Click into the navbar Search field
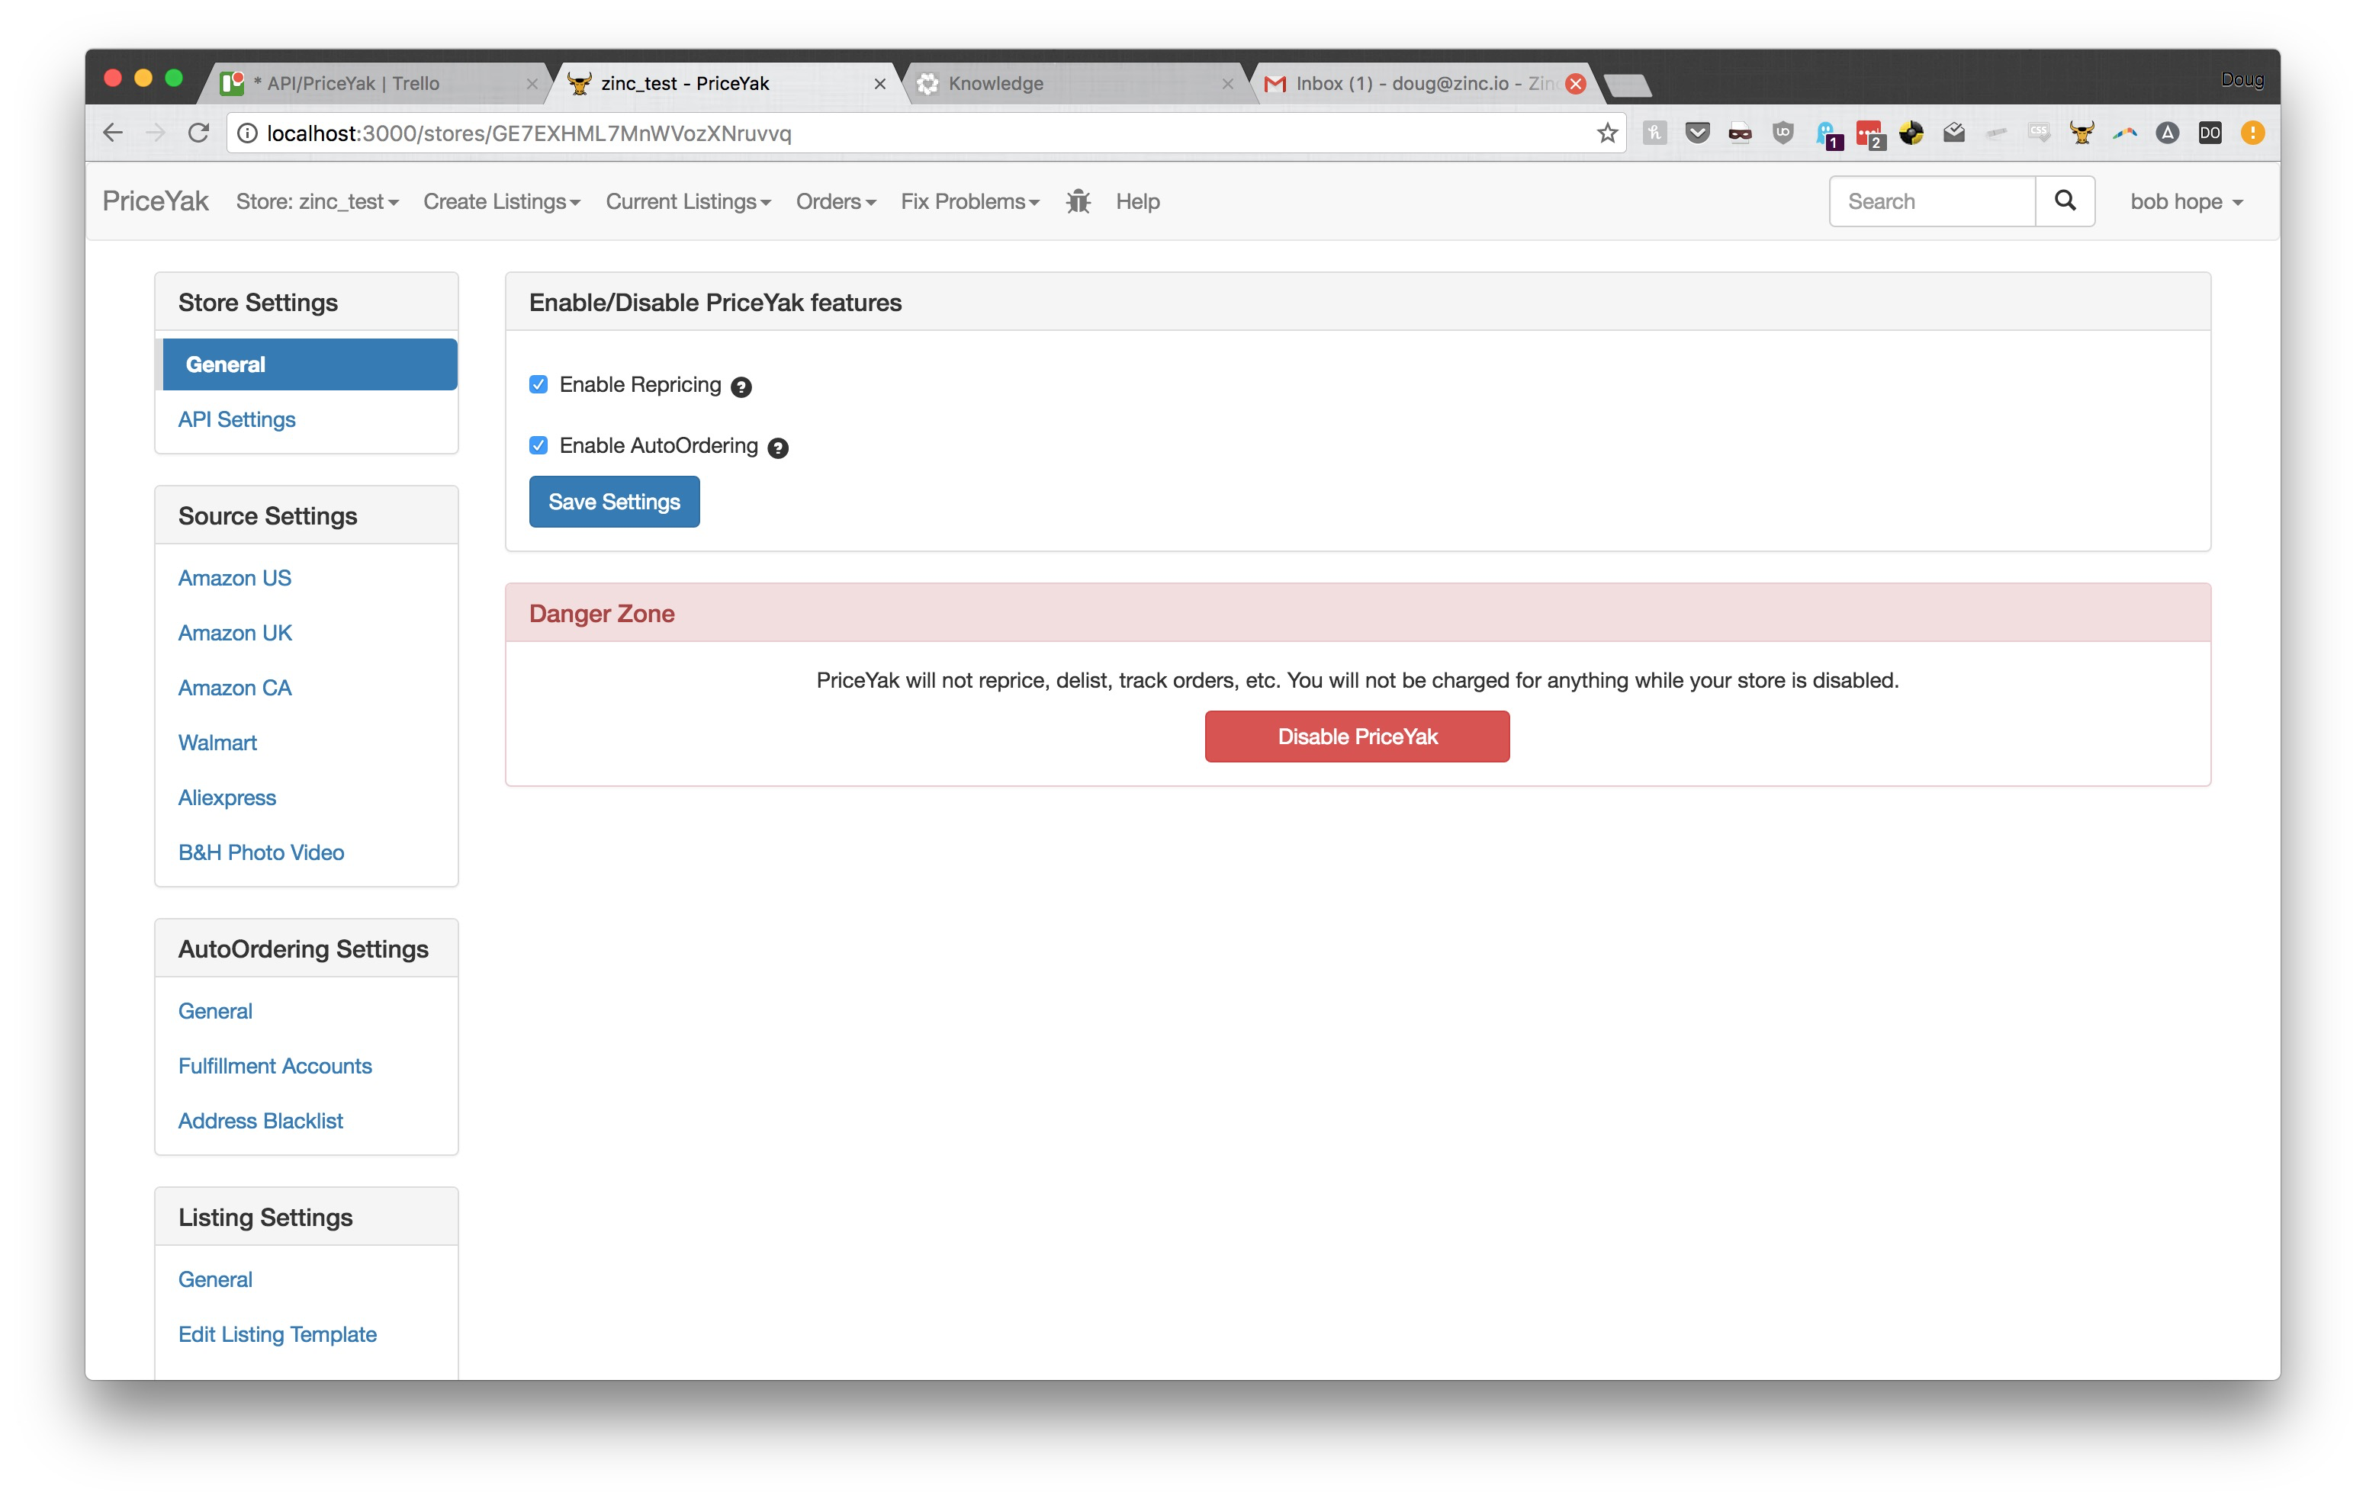The width and height of the screenshot is (2366, 1502). tap(1932, 201)
